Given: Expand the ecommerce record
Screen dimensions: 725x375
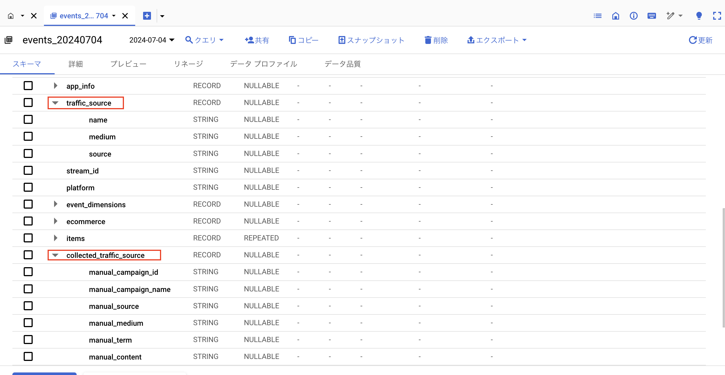Looking at the screenshot, I should pyautogui.click(x=55, y=221).
